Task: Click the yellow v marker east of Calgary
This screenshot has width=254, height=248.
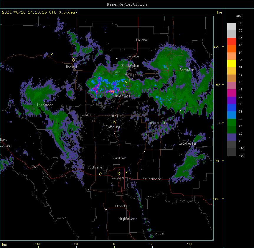Action: (126, 172)
